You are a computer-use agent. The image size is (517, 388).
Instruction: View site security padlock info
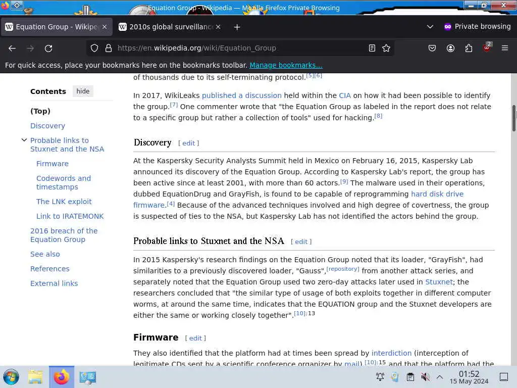point(109,48)
